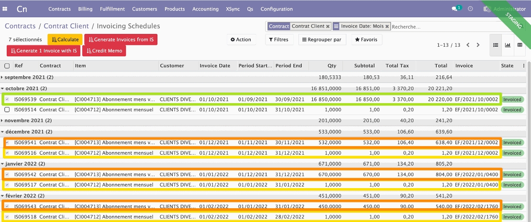
Task: Open the activities clock icon
Action: 470,9
